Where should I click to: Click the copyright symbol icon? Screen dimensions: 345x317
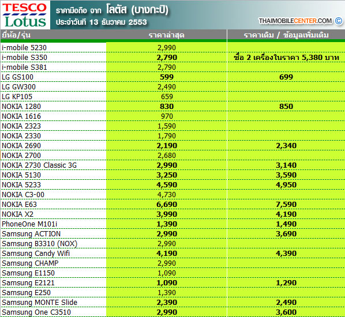tap(339, 21)
